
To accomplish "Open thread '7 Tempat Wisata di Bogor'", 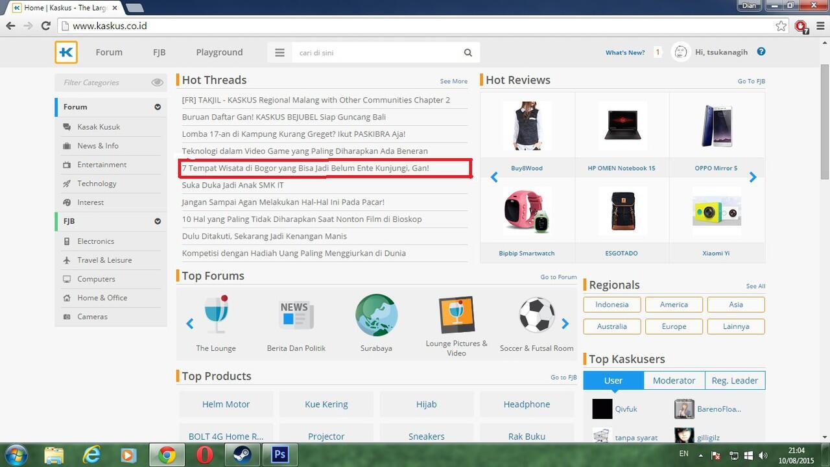I will click(x=305, y=168).
